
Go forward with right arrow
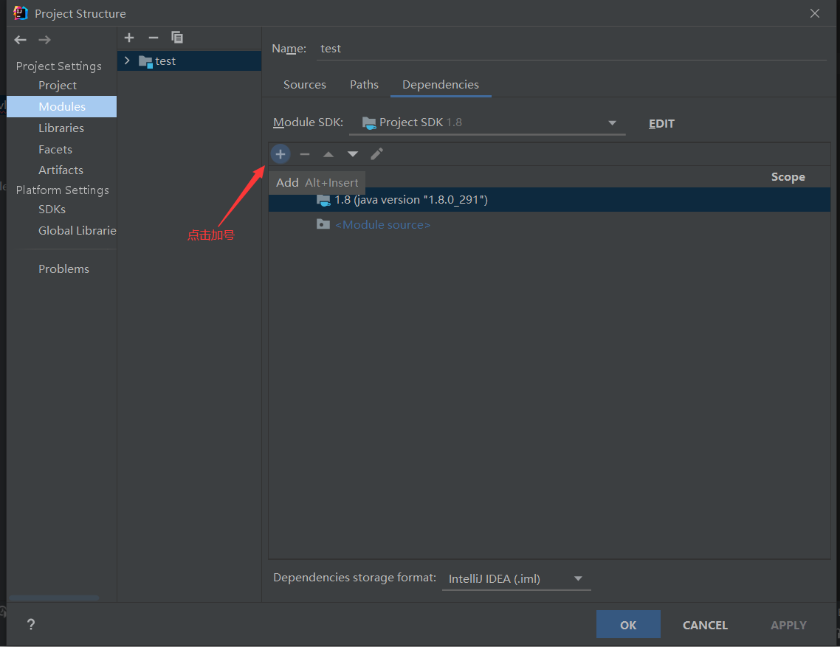pyautogui.click(x=44, y=40)
